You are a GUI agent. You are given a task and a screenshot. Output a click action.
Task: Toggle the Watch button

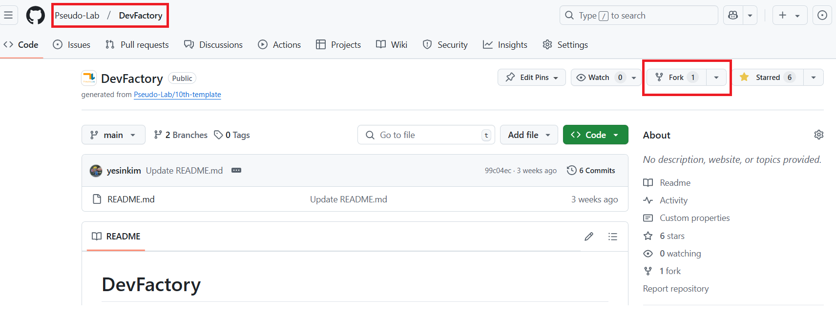[599, 78]
